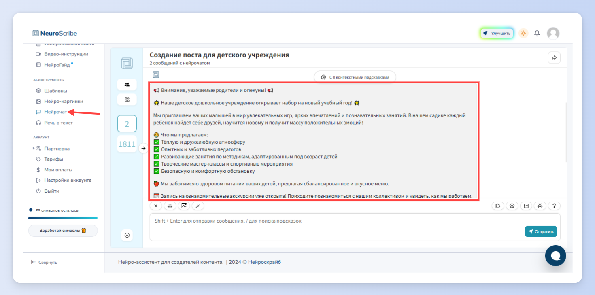Select Нейрочат in the sidebar

click(x=51, y=112)
